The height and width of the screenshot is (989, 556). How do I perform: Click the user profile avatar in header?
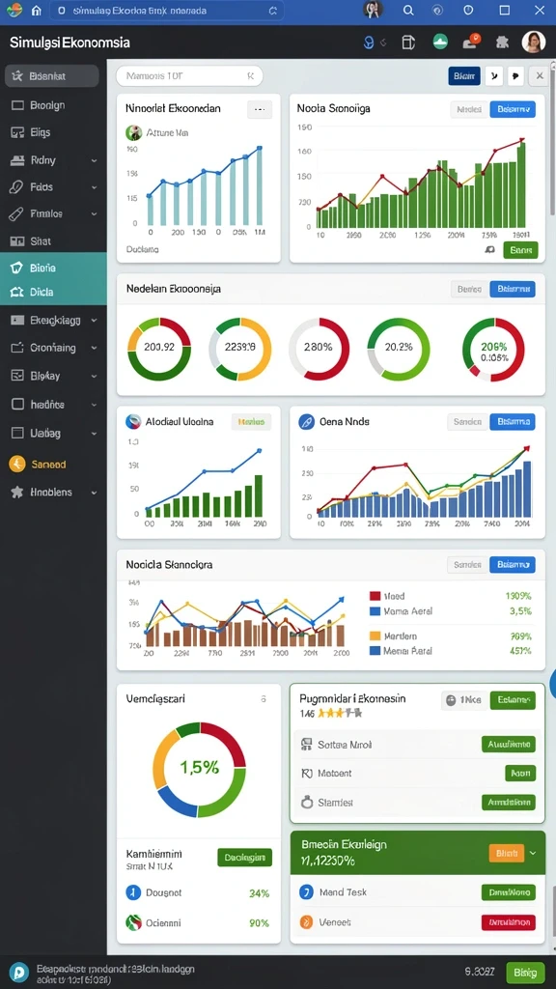click(x=533, y=42)
